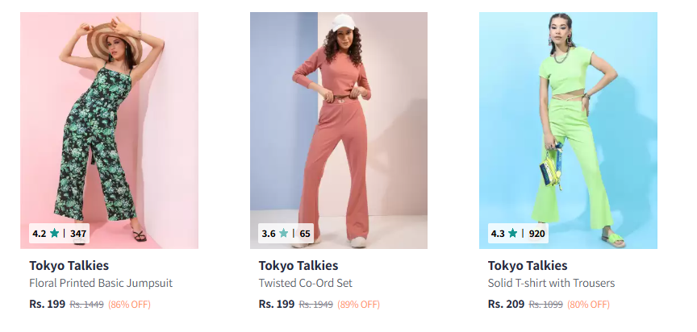Click Tokyo Talkies brand above T-shirt title
Viewport: 697px width, 332px height.
(x=528, y=266)
